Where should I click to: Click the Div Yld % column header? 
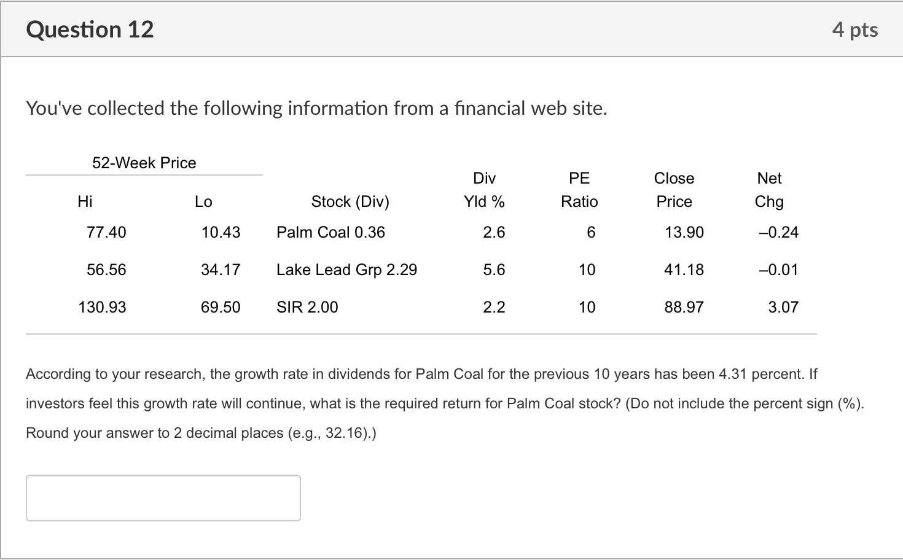coord(484,190)
